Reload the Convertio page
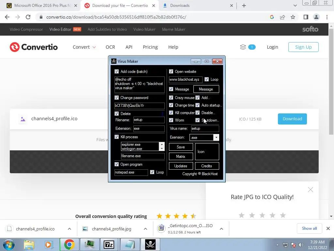Image resolution: width=334 pixels, height=251 pixels. pos(28,17)
